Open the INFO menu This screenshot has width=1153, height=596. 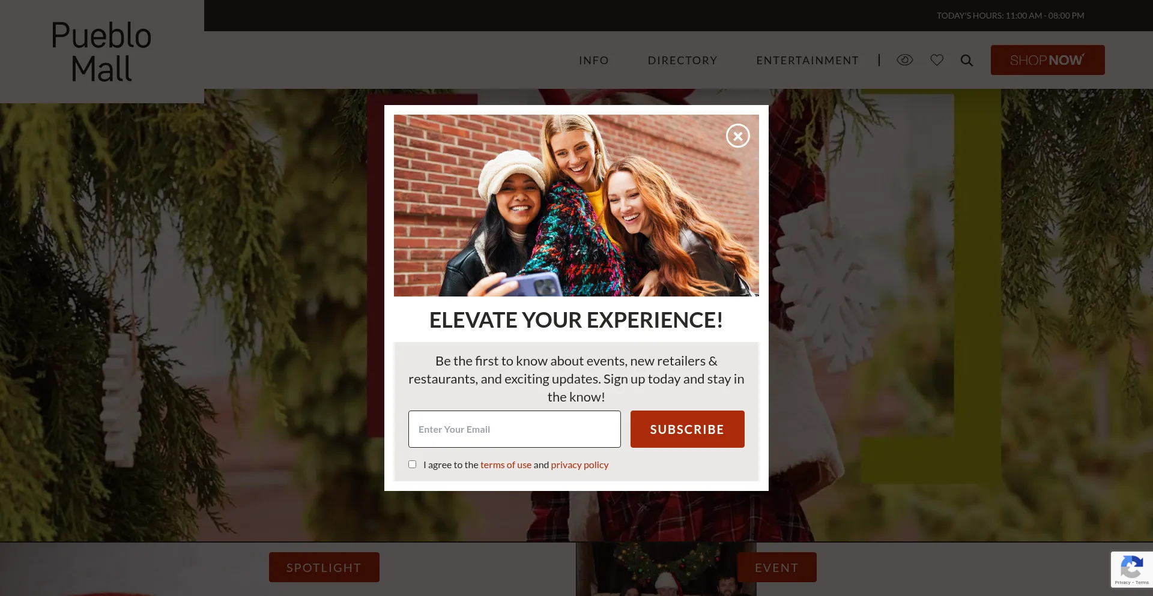click(x=594, y=60)
